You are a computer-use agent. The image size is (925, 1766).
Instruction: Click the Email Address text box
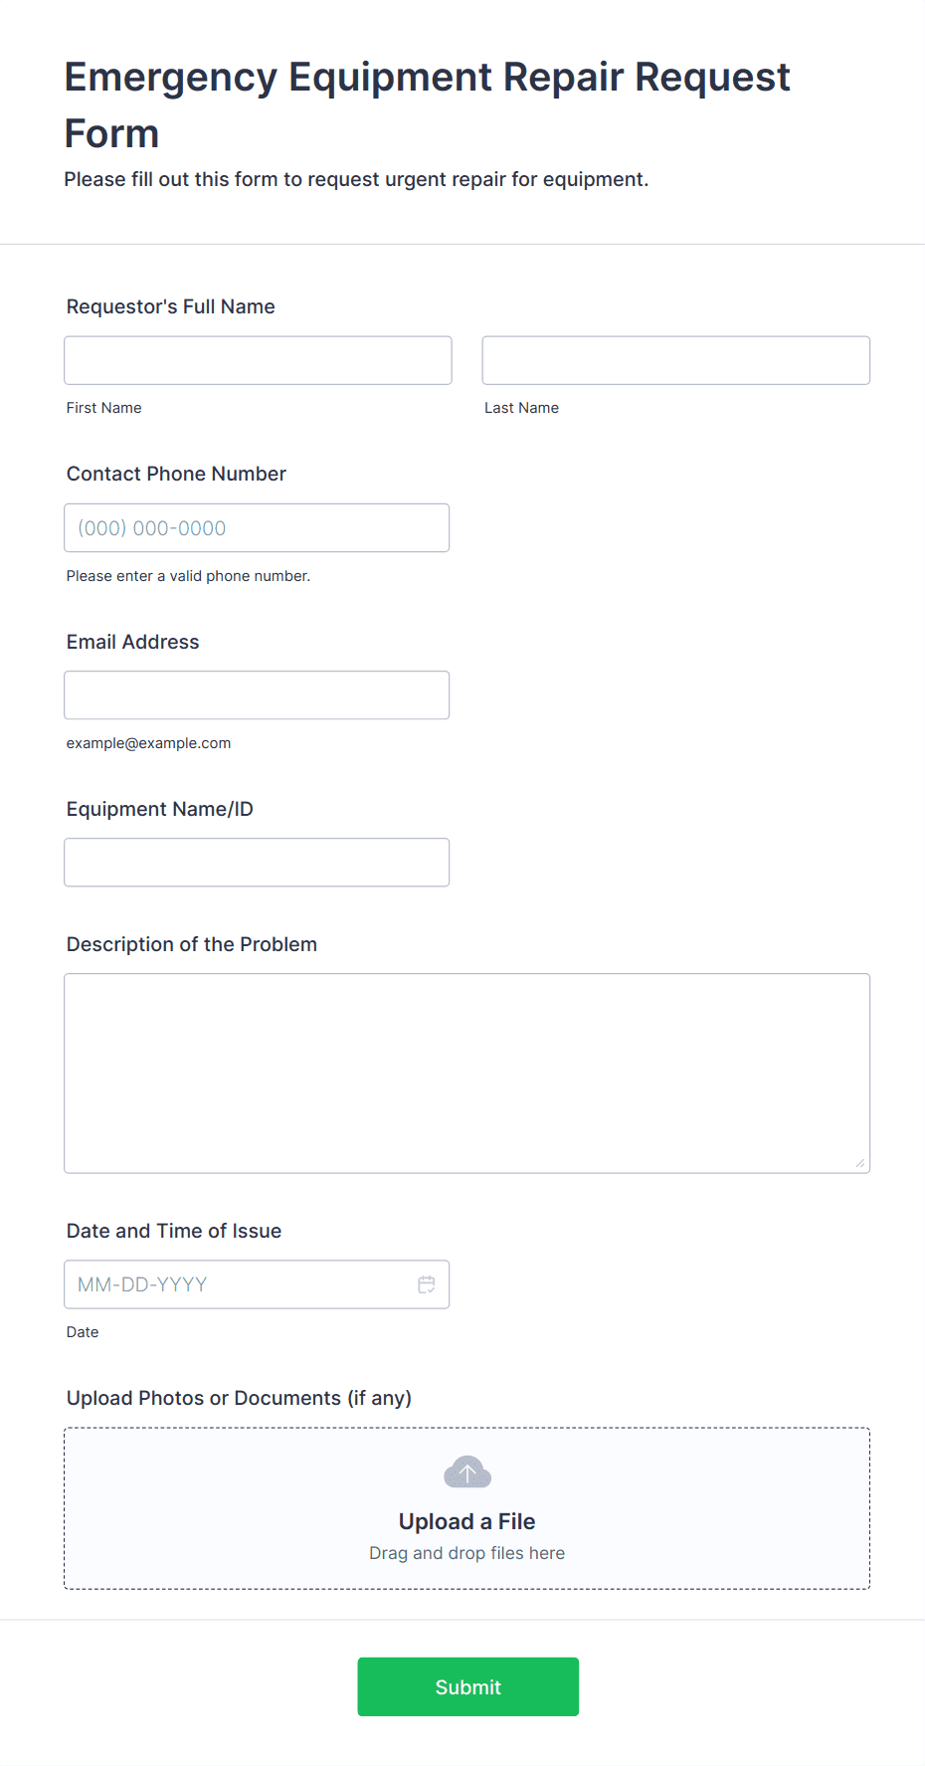point(257,695)
